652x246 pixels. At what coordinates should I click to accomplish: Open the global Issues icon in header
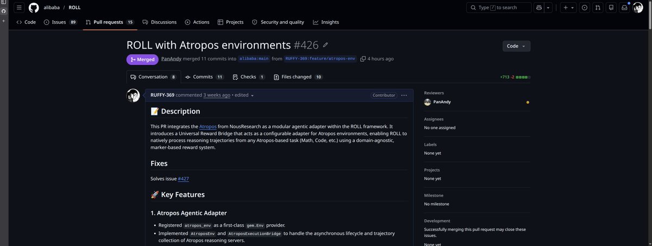(x=585, y=8)
